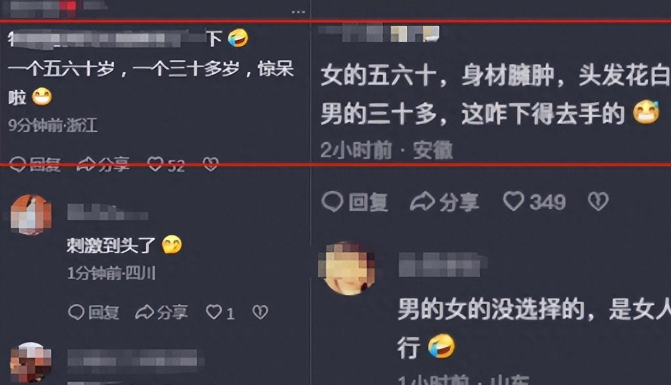Share the 刺激到头了 comment from 四川
671x385 pixels.
point(161,313)
